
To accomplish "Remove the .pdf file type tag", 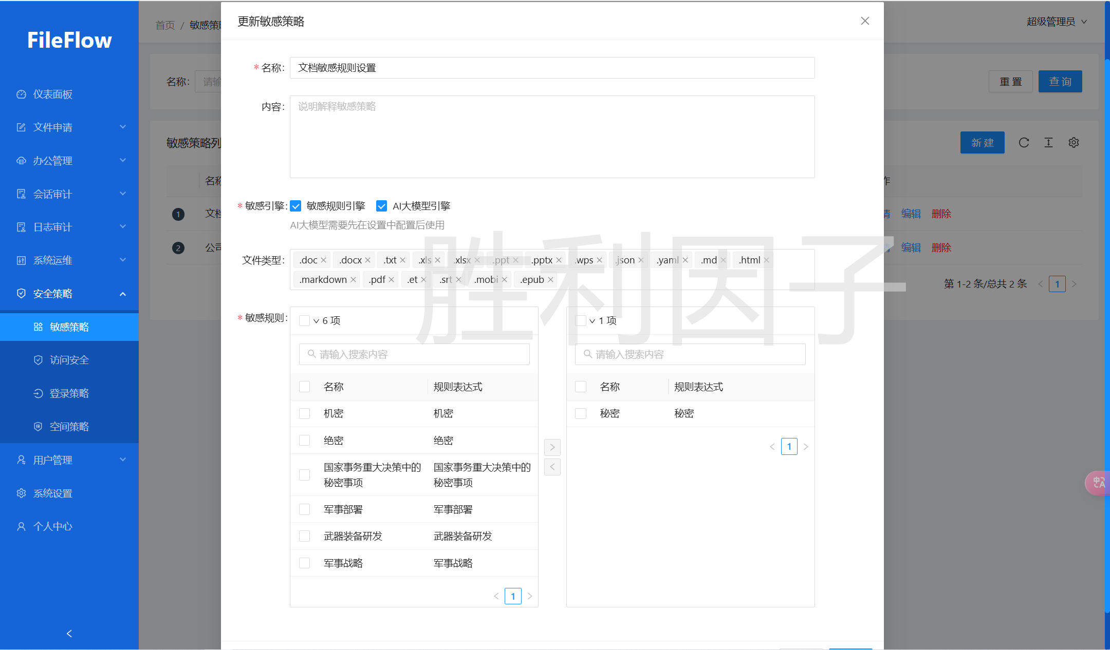I will (x=392, y=279).
